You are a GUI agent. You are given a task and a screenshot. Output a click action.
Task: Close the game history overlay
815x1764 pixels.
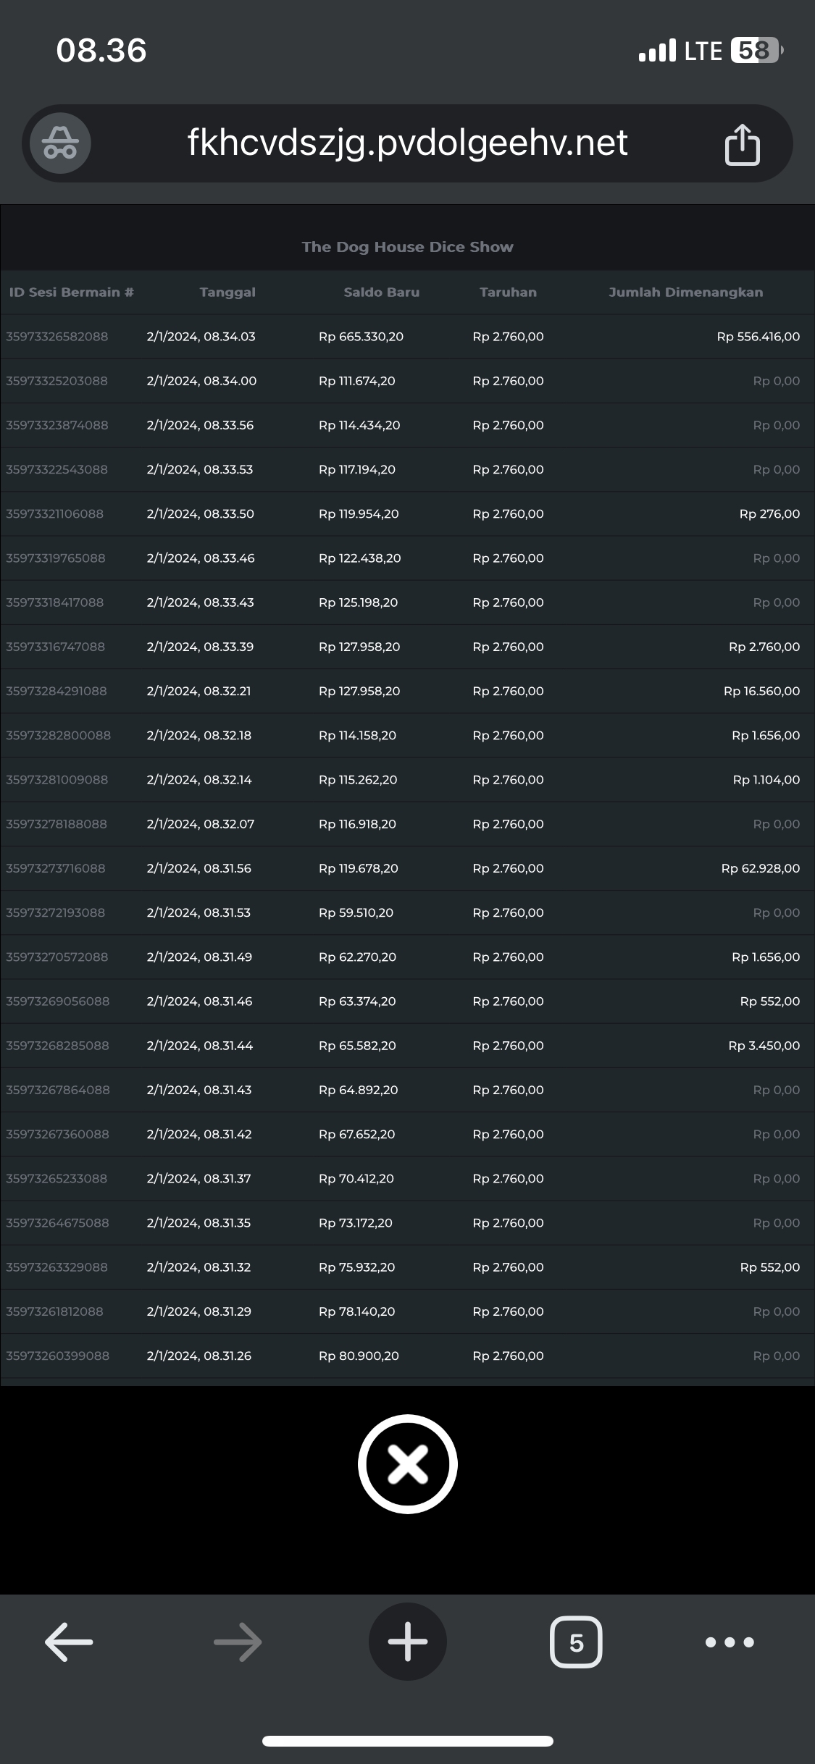pyautogui.click(x=407, y=1463)
